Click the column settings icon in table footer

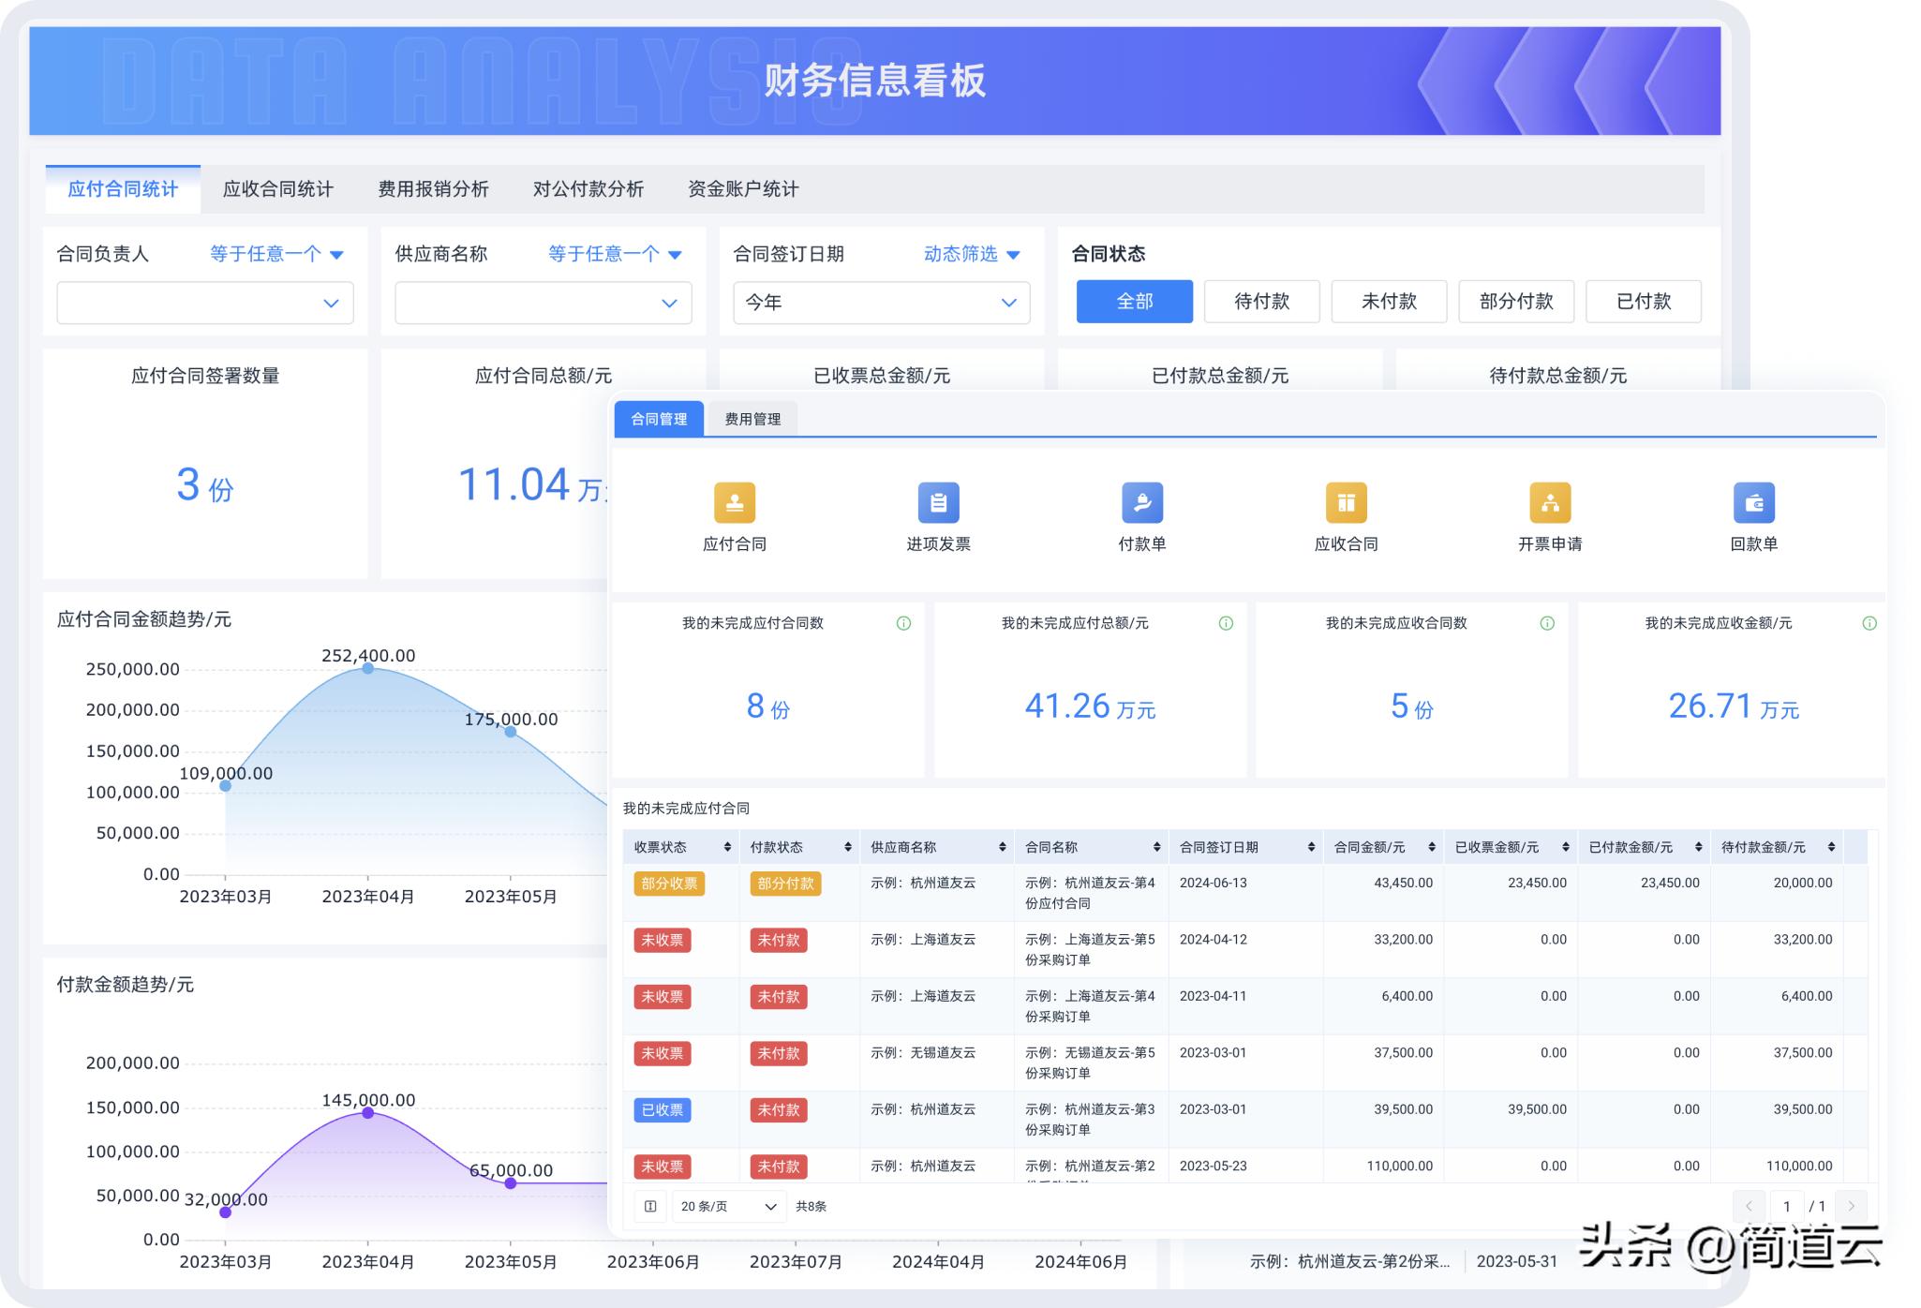650,1207
